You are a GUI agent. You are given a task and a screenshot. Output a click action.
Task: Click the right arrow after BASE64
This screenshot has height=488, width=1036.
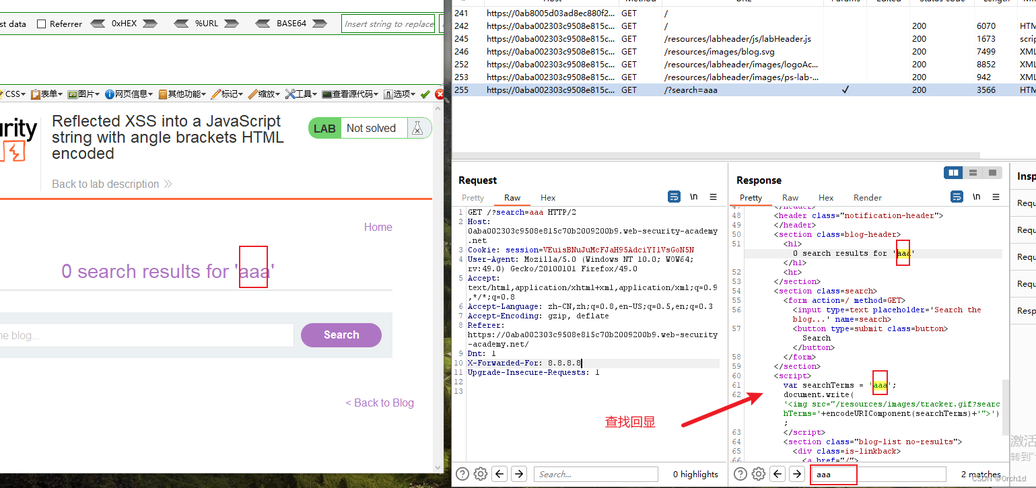point(319,24)
